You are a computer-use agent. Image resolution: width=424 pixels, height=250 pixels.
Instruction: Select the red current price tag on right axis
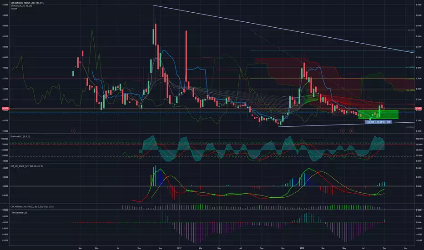419,108
